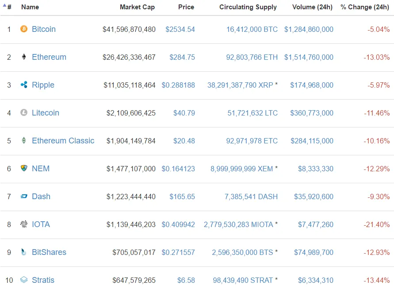Image resolution: width=394 pixels, height=289 pixels.
Task: Click supply 2,596,350,000 BTS
Action: tap(242, 253)
